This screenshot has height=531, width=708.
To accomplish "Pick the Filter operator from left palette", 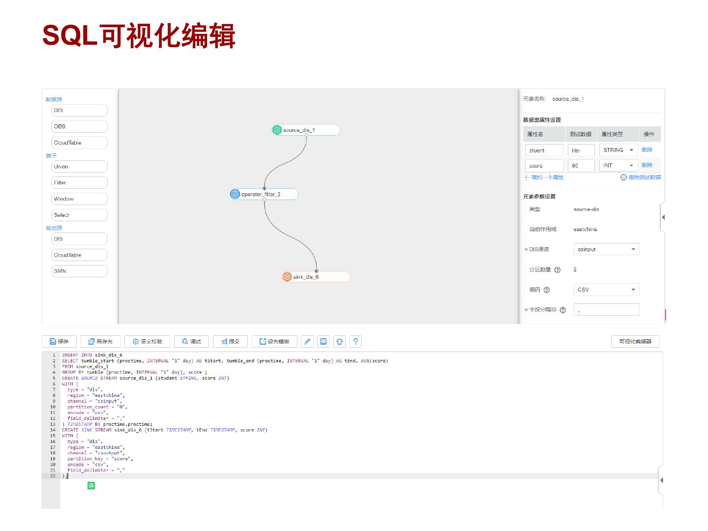I will [x=79, y=183].
